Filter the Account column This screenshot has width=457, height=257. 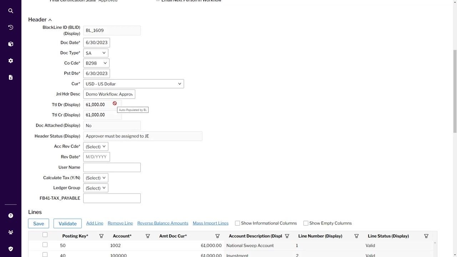point(148,236)
